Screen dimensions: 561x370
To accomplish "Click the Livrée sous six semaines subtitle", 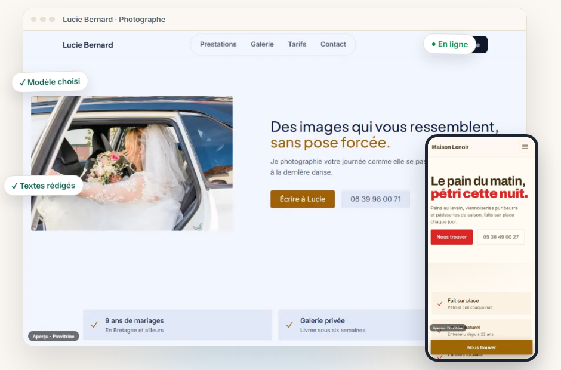I will tap(333, 330).
